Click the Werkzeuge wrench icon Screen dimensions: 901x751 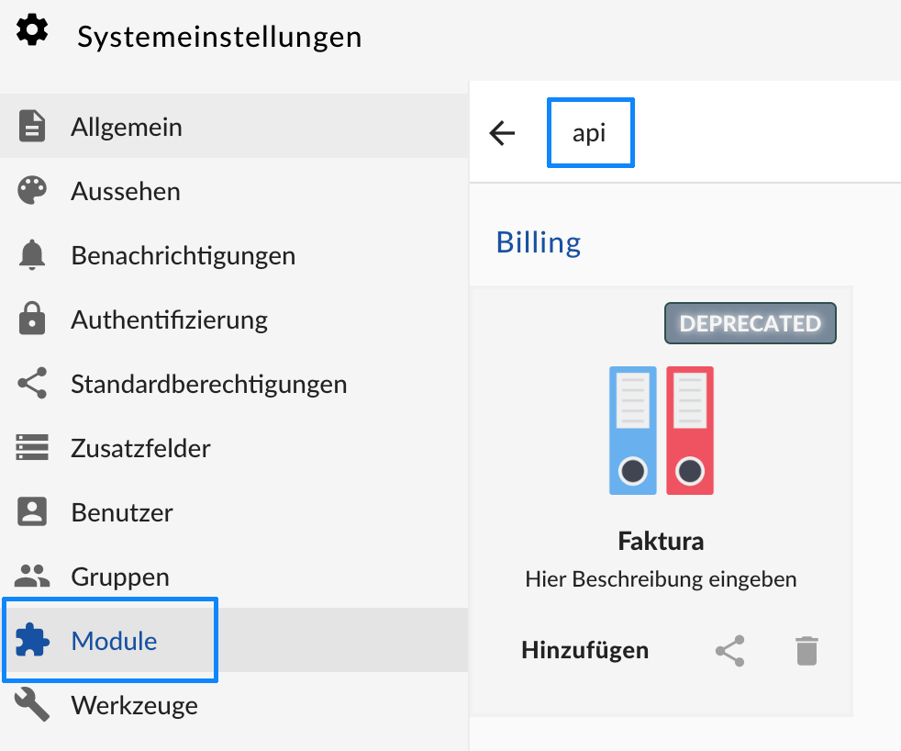(x=32, y=705)
